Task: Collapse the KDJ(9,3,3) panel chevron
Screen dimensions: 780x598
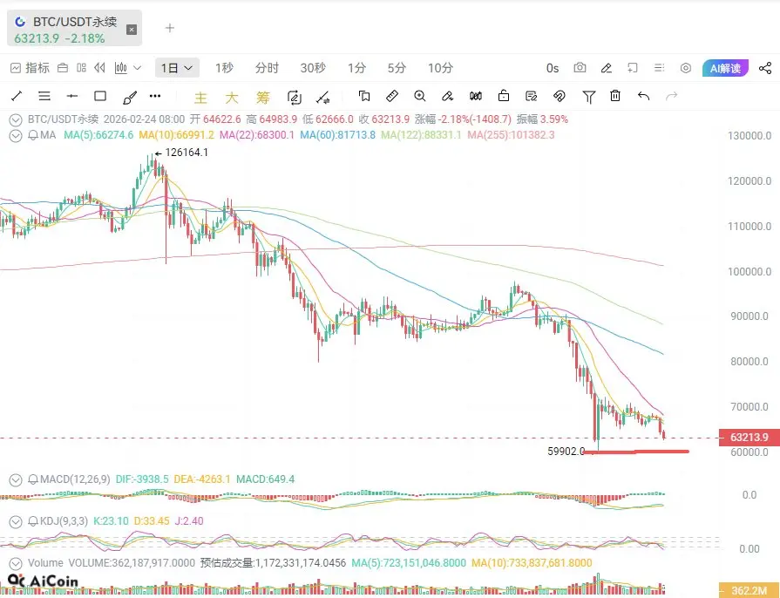Action: pyautogui.click(x=16, y=521)
